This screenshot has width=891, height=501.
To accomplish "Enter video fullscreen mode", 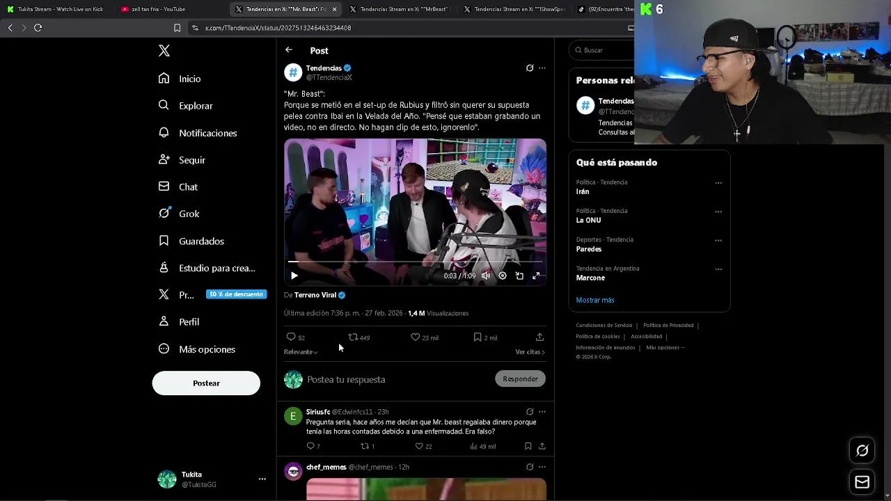I will [536, 276].
